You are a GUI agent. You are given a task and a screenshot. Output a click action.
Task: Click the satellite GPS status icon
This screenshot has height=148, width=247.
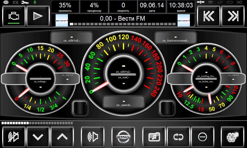pos(200,2)
